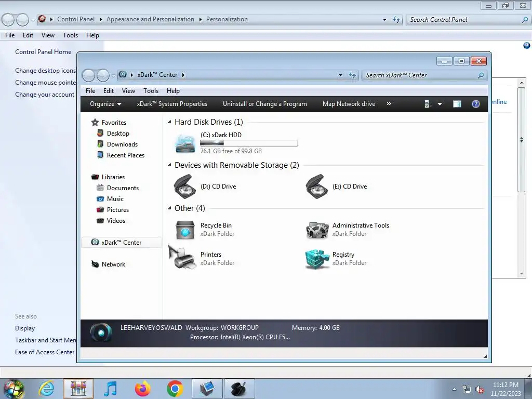Image resolution: width=532 pixels, height=399 pixels.
Task: Toggle the preview pane icon
Action: coord(457,104)
